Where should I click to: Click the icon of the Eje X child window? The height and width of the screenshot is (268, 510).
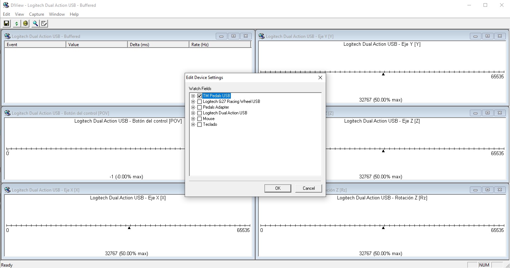8,190
